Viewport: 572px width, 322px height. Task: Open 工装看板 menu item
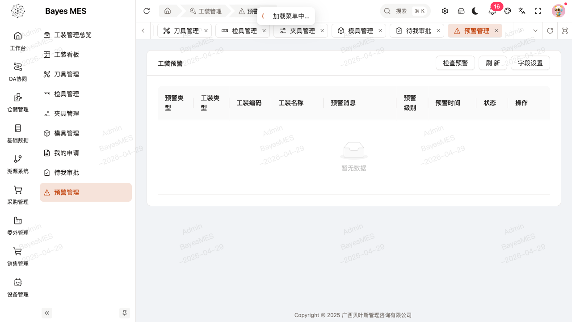(x=86, y=55)
